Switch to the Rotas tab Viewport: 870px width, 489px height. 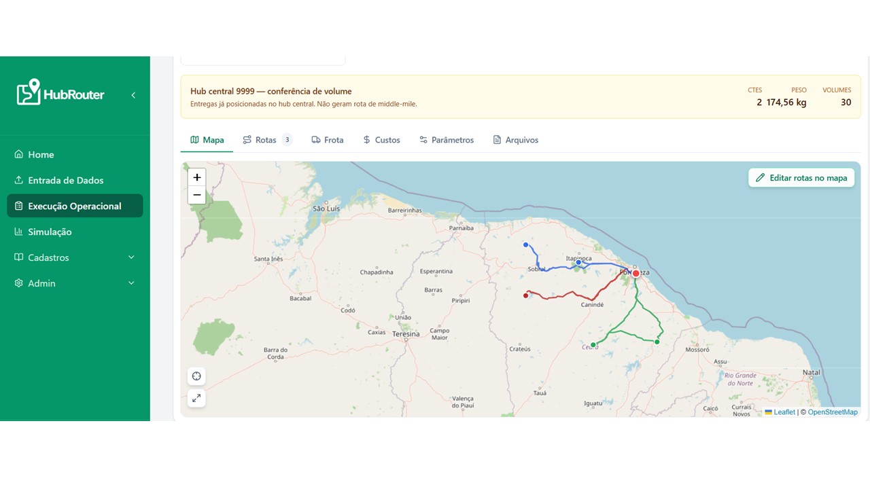click(x=267, y=140)
